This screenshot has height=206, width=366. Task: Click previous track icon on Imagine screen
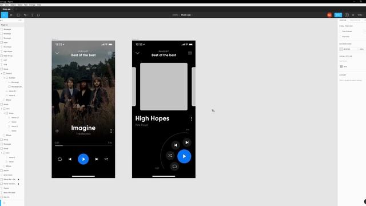coord(70,159)
